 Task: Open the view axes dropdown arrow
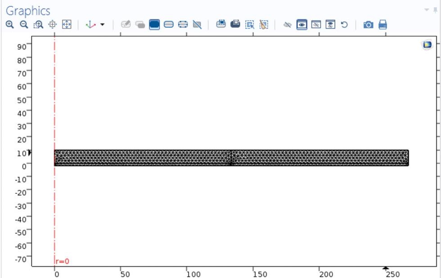(103, 24)
